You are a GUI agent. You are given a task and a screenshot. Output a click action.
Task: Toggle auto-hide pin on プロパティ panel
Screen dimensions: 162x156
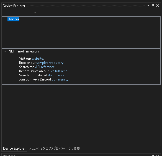(153, 155)
